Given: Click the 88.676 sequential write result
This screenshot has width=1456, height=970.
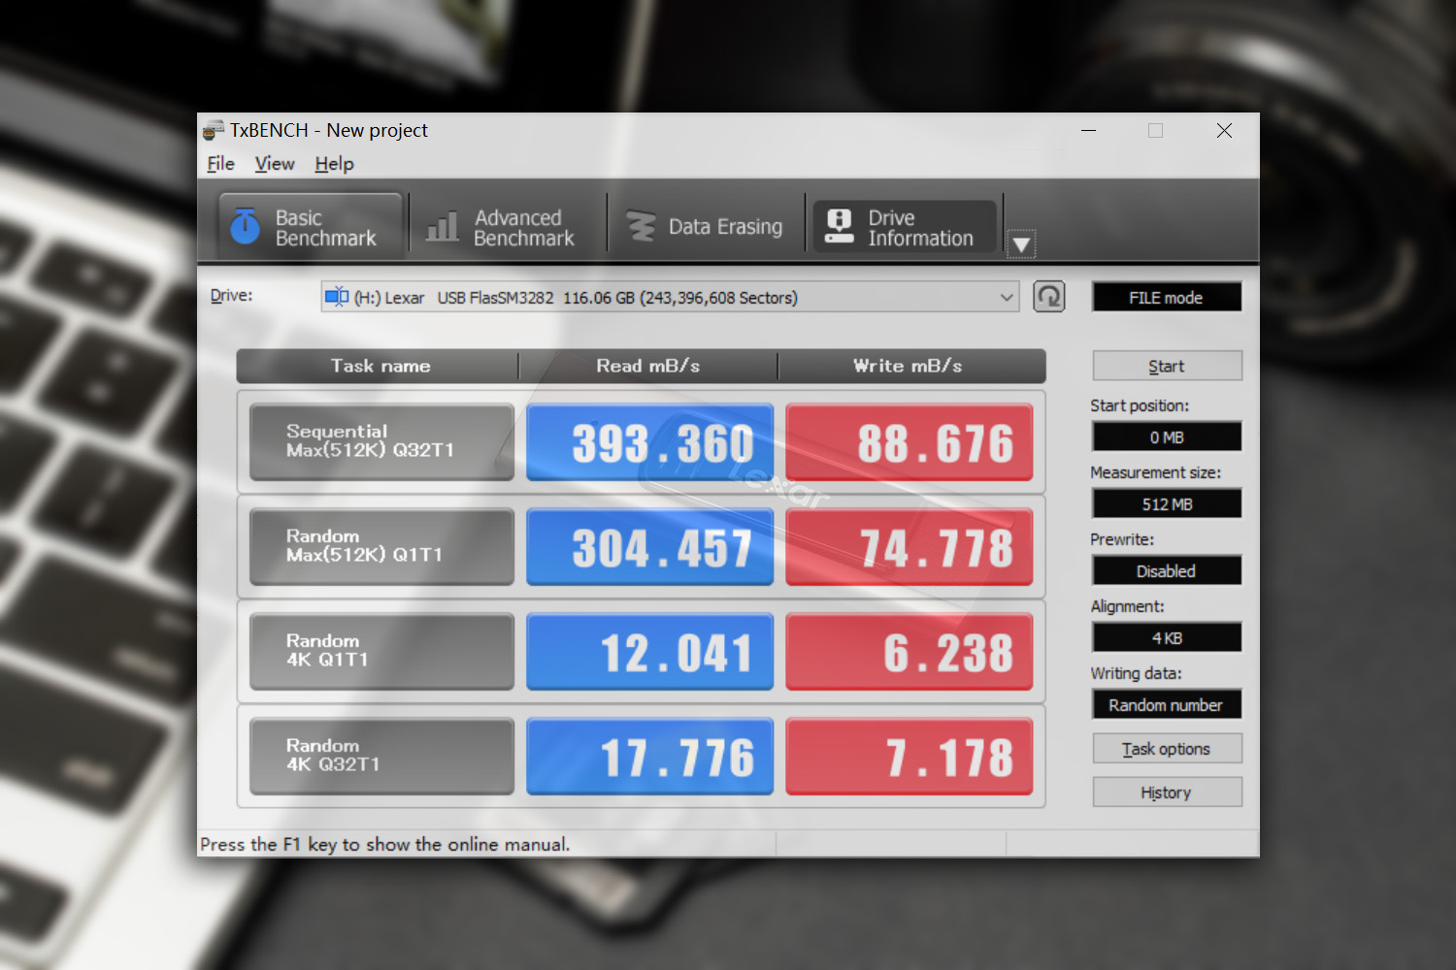Looking at the screenshot, I should 910,442.
